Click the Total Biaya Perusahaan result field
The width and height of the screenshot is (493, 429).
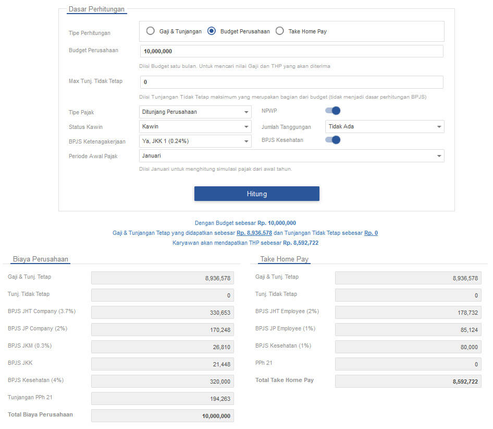pyautogui.click(x=163, y=416)
